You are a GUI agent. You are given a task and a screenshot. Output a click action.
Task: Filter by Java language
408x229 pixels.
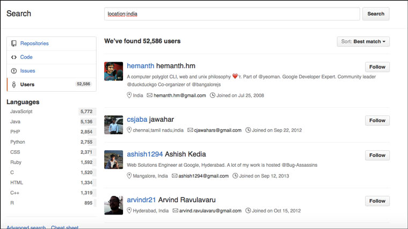52,122
